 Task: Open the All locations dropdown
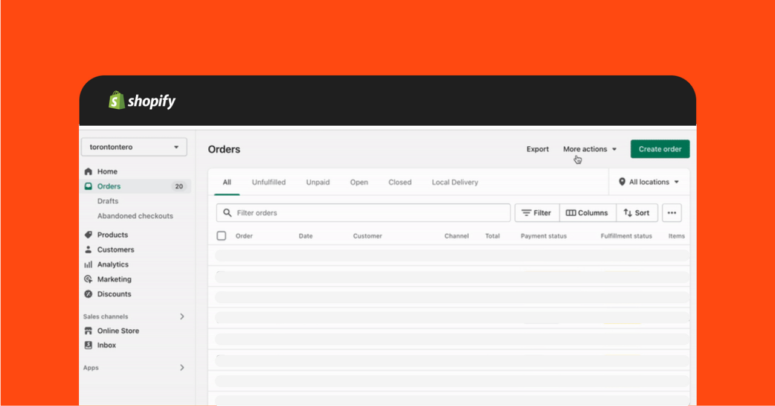coord(648,182)
